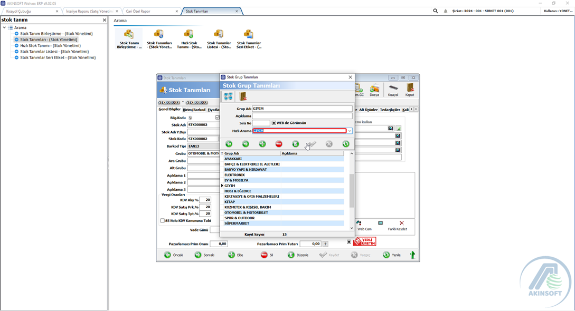
Task: Click Yenile button in Stok Tanımları
Action: pos(392,255)
